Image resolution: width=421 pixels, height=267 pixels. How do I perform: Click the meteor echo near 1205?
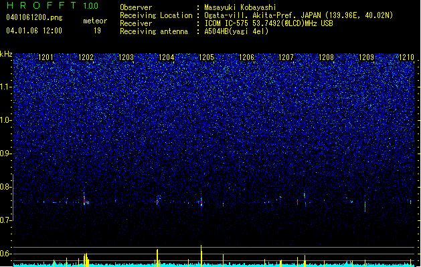click(201, 202)
